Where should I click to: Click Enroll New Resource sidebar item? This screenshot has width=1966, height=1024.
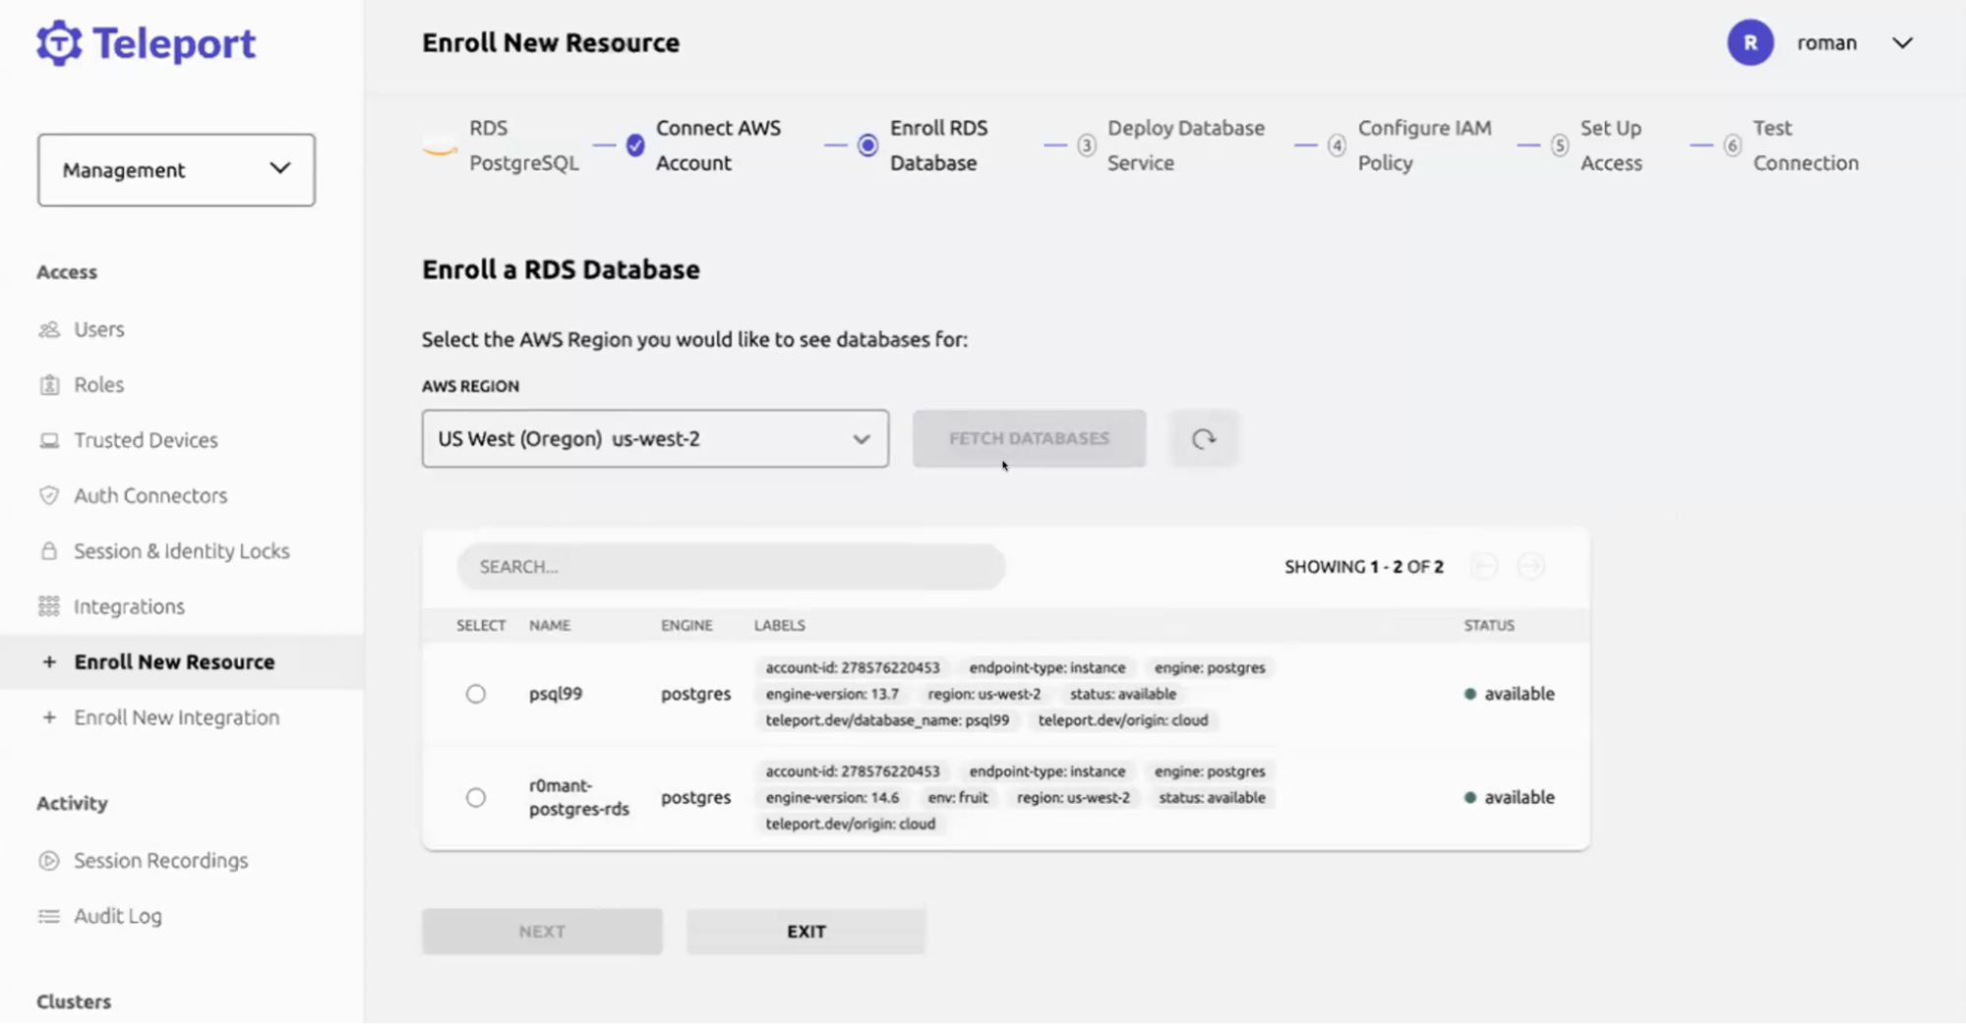point(182,661)
